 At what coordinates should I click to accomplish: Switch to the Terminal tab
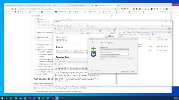[62, 62]
